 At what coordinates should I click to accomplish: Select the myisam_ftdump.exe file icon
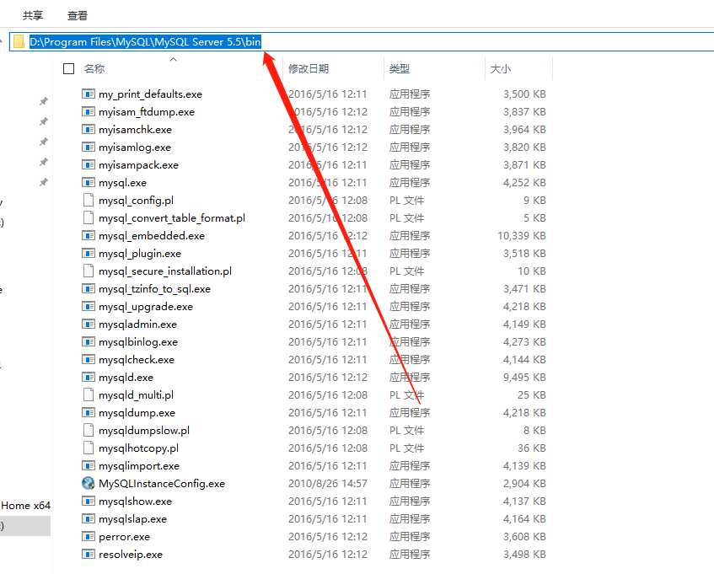coord(89,111)
